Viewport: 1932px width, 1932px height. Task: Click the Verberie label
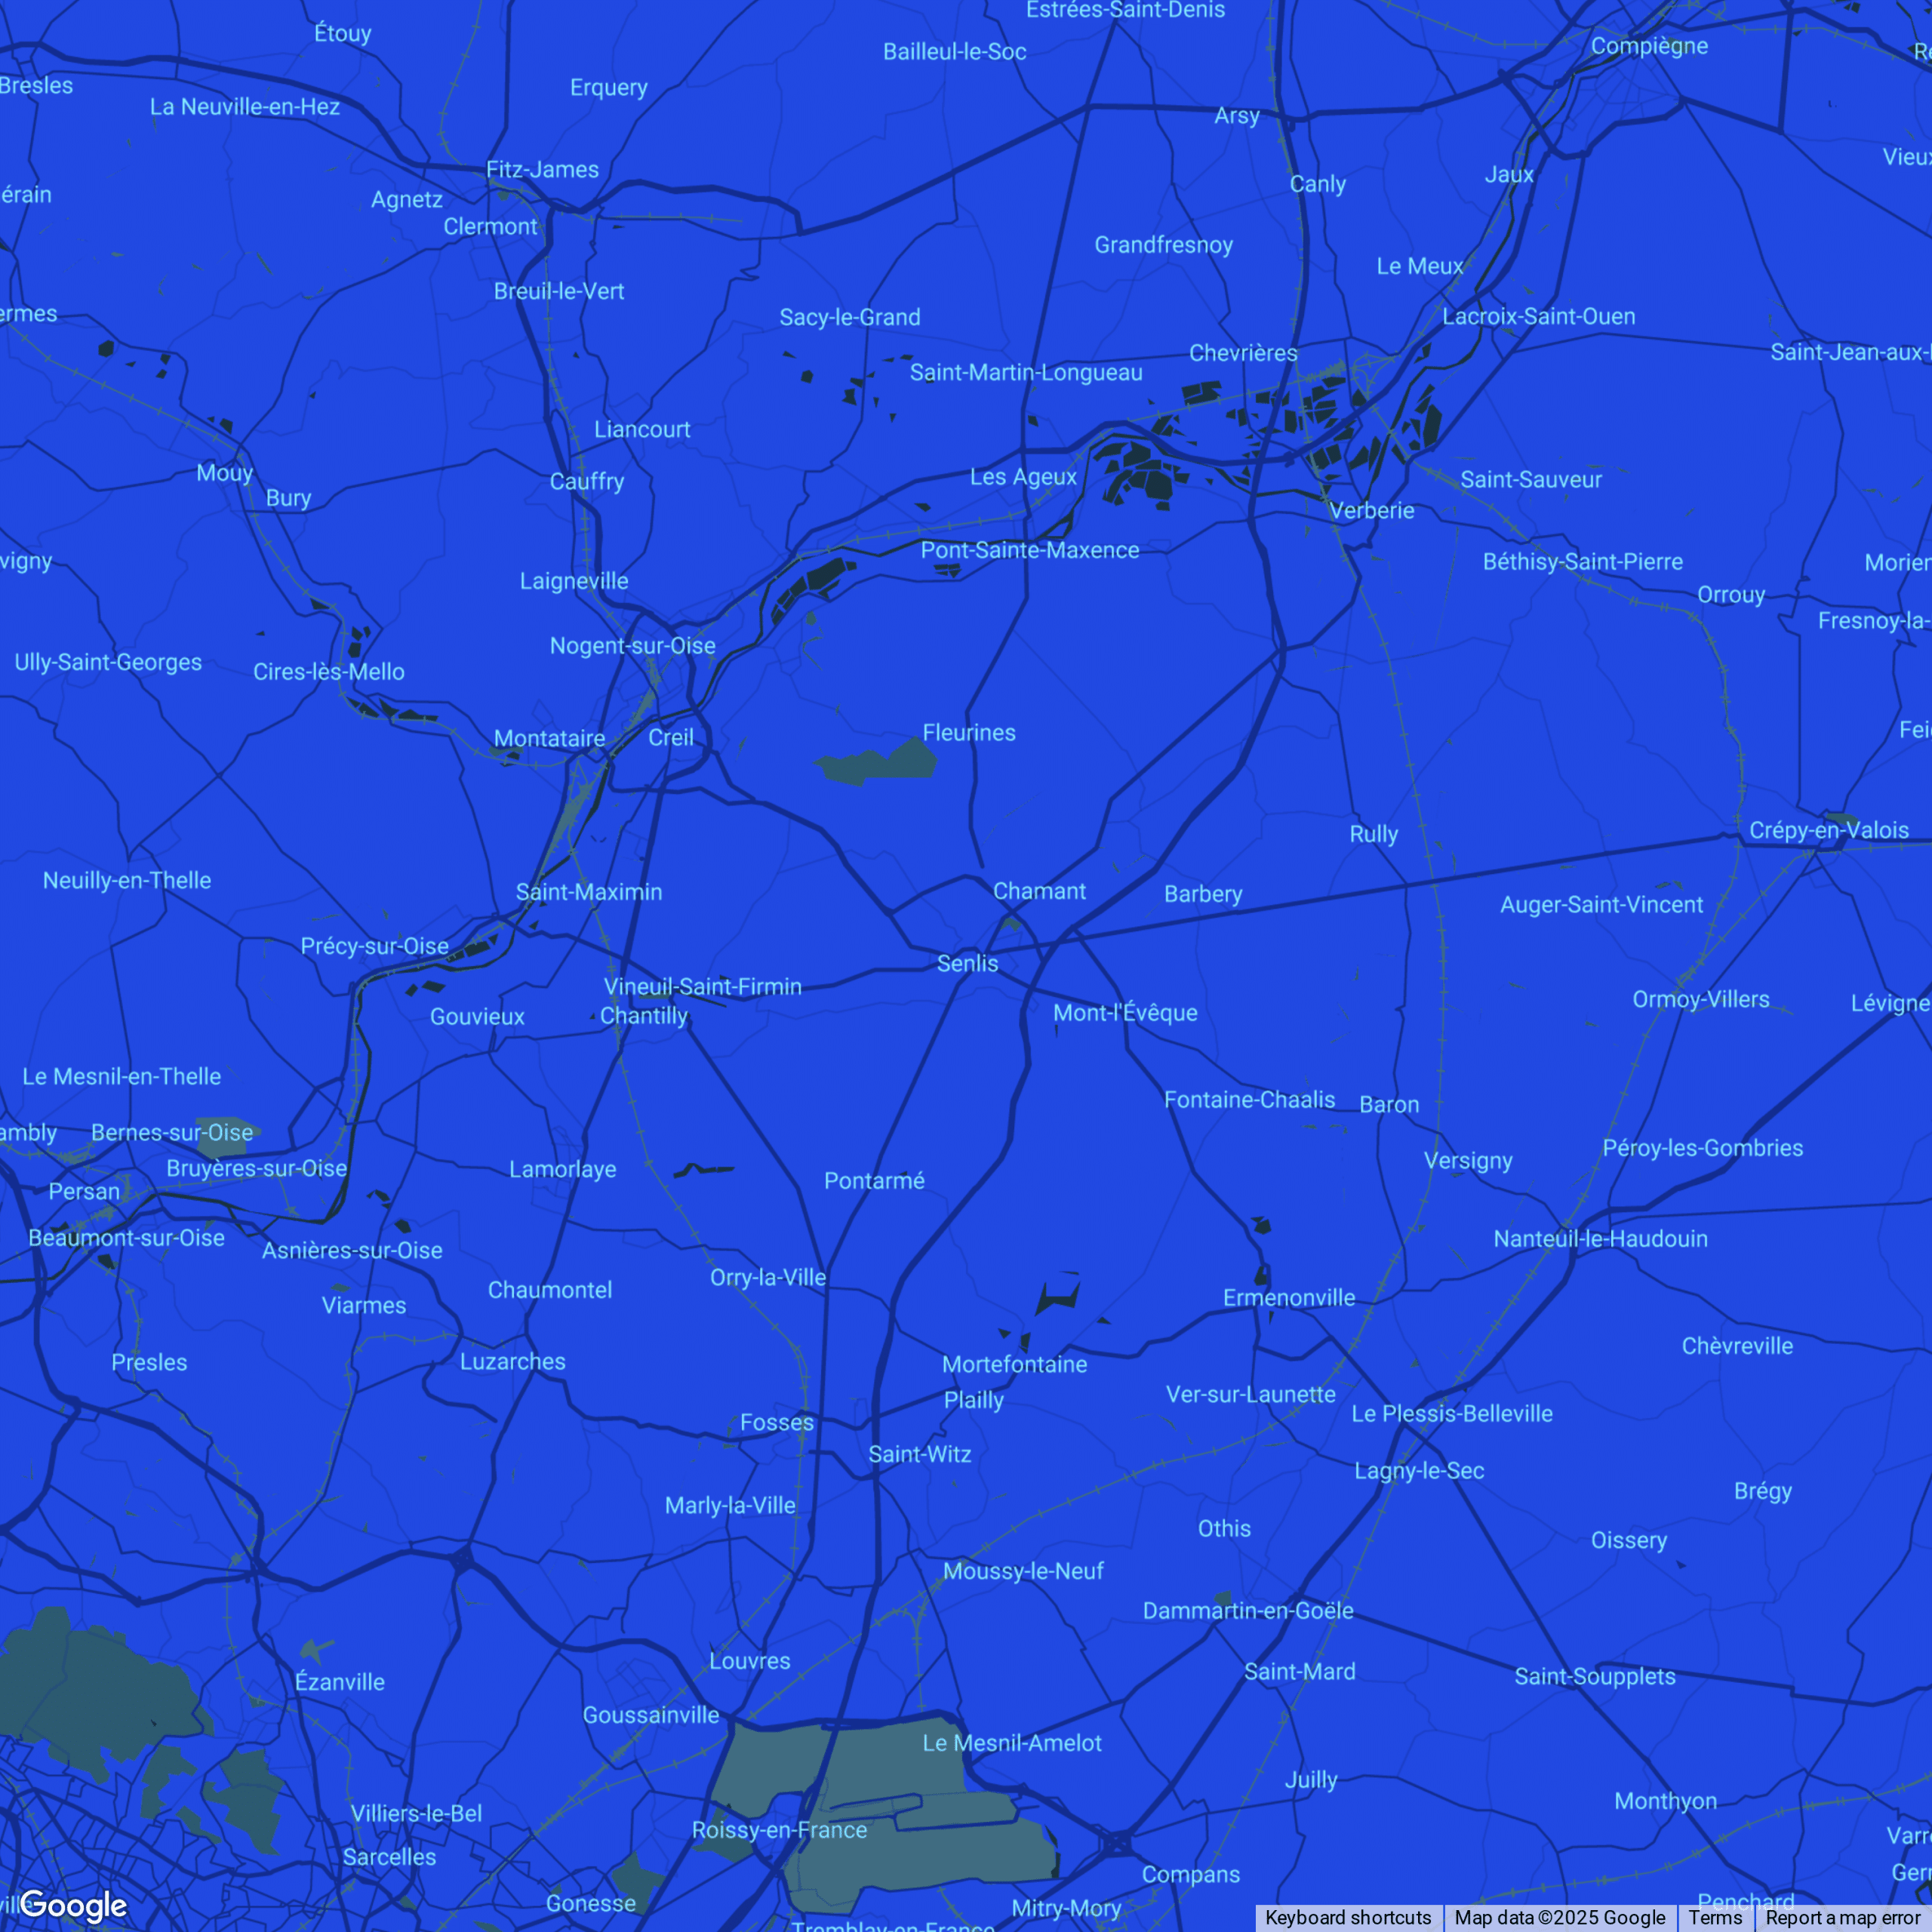coord(1371,510)
